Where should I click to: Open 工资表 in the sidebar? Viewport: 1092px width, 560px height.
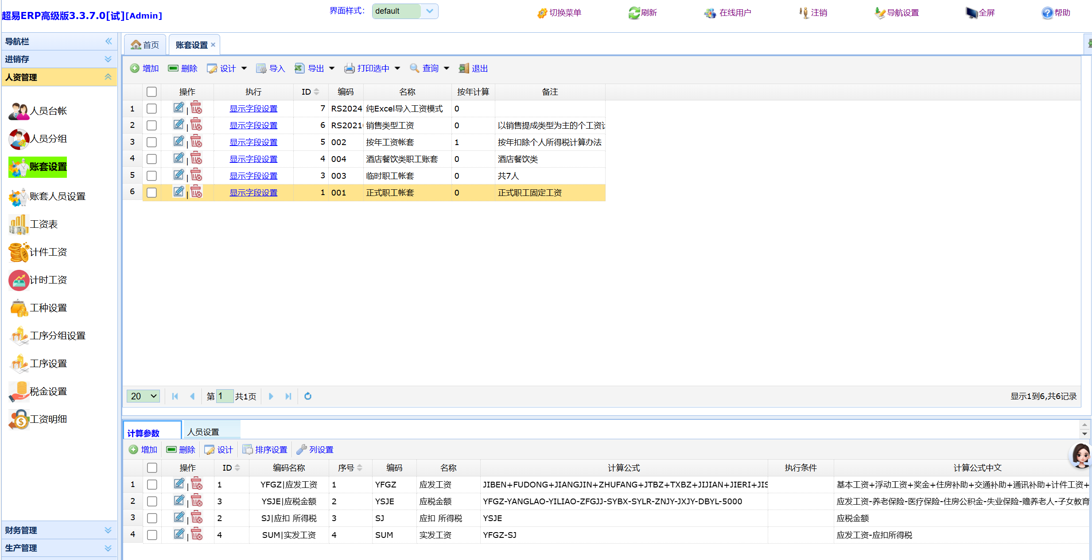(43, 224)
